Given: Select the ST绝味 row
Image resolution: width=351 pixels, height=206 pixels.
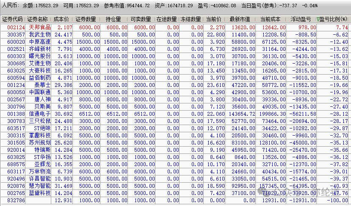Looking at the screenshot, I should (174, 128).
